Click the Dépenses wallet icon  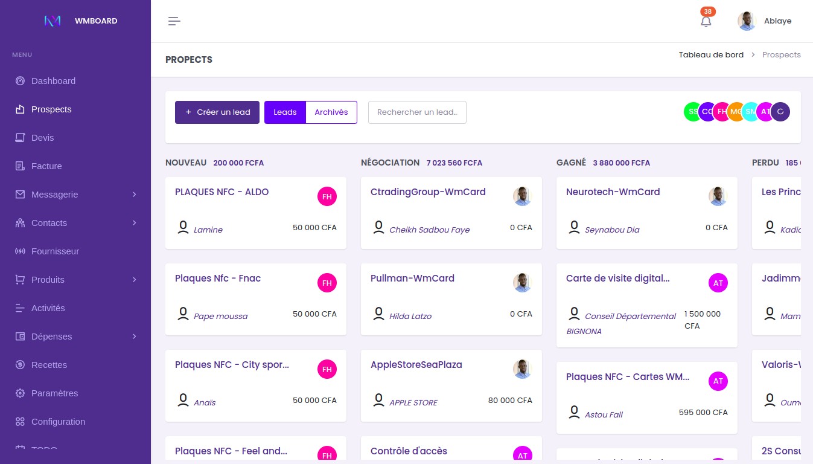coord(20,337)
